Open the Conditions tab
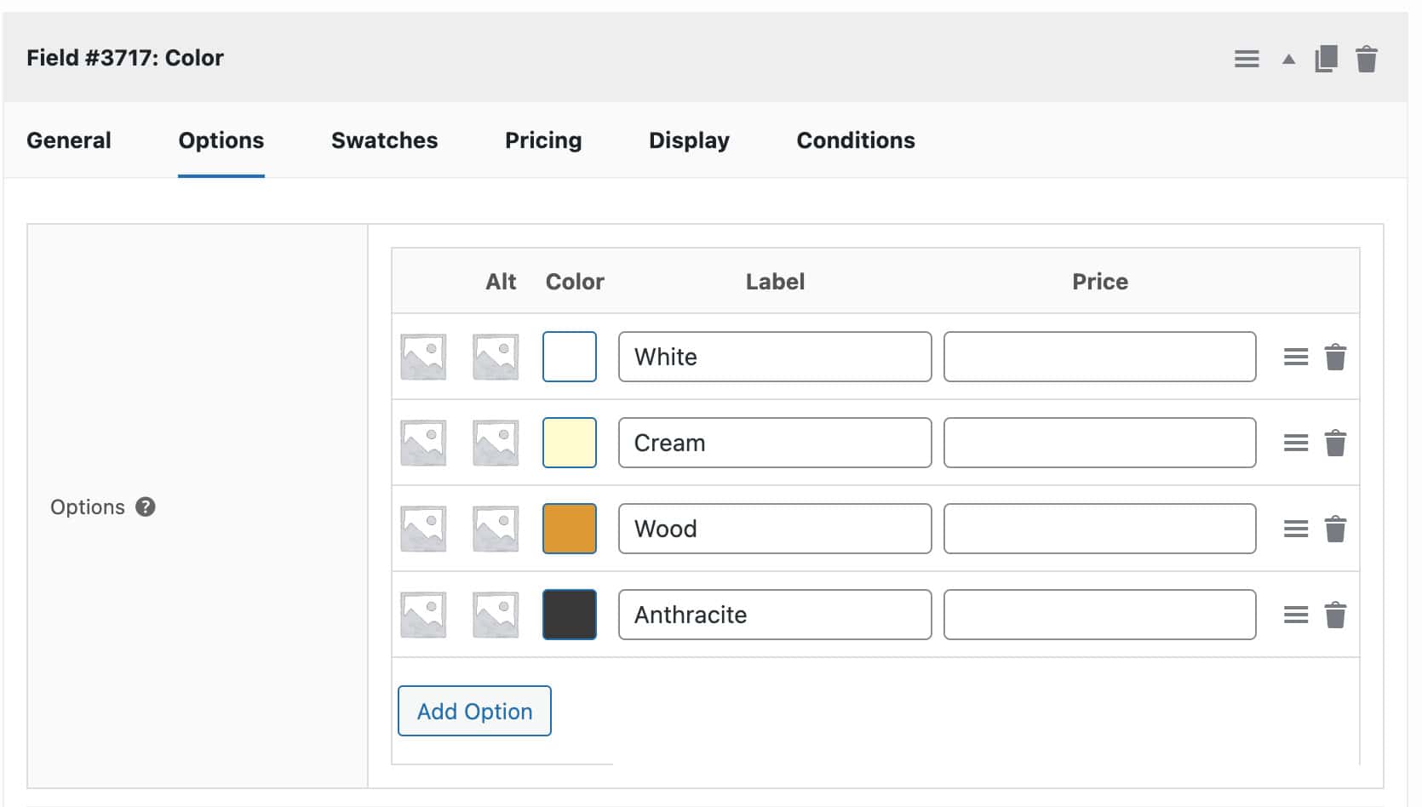This screenshot has height=807, width=1422. 855,140
